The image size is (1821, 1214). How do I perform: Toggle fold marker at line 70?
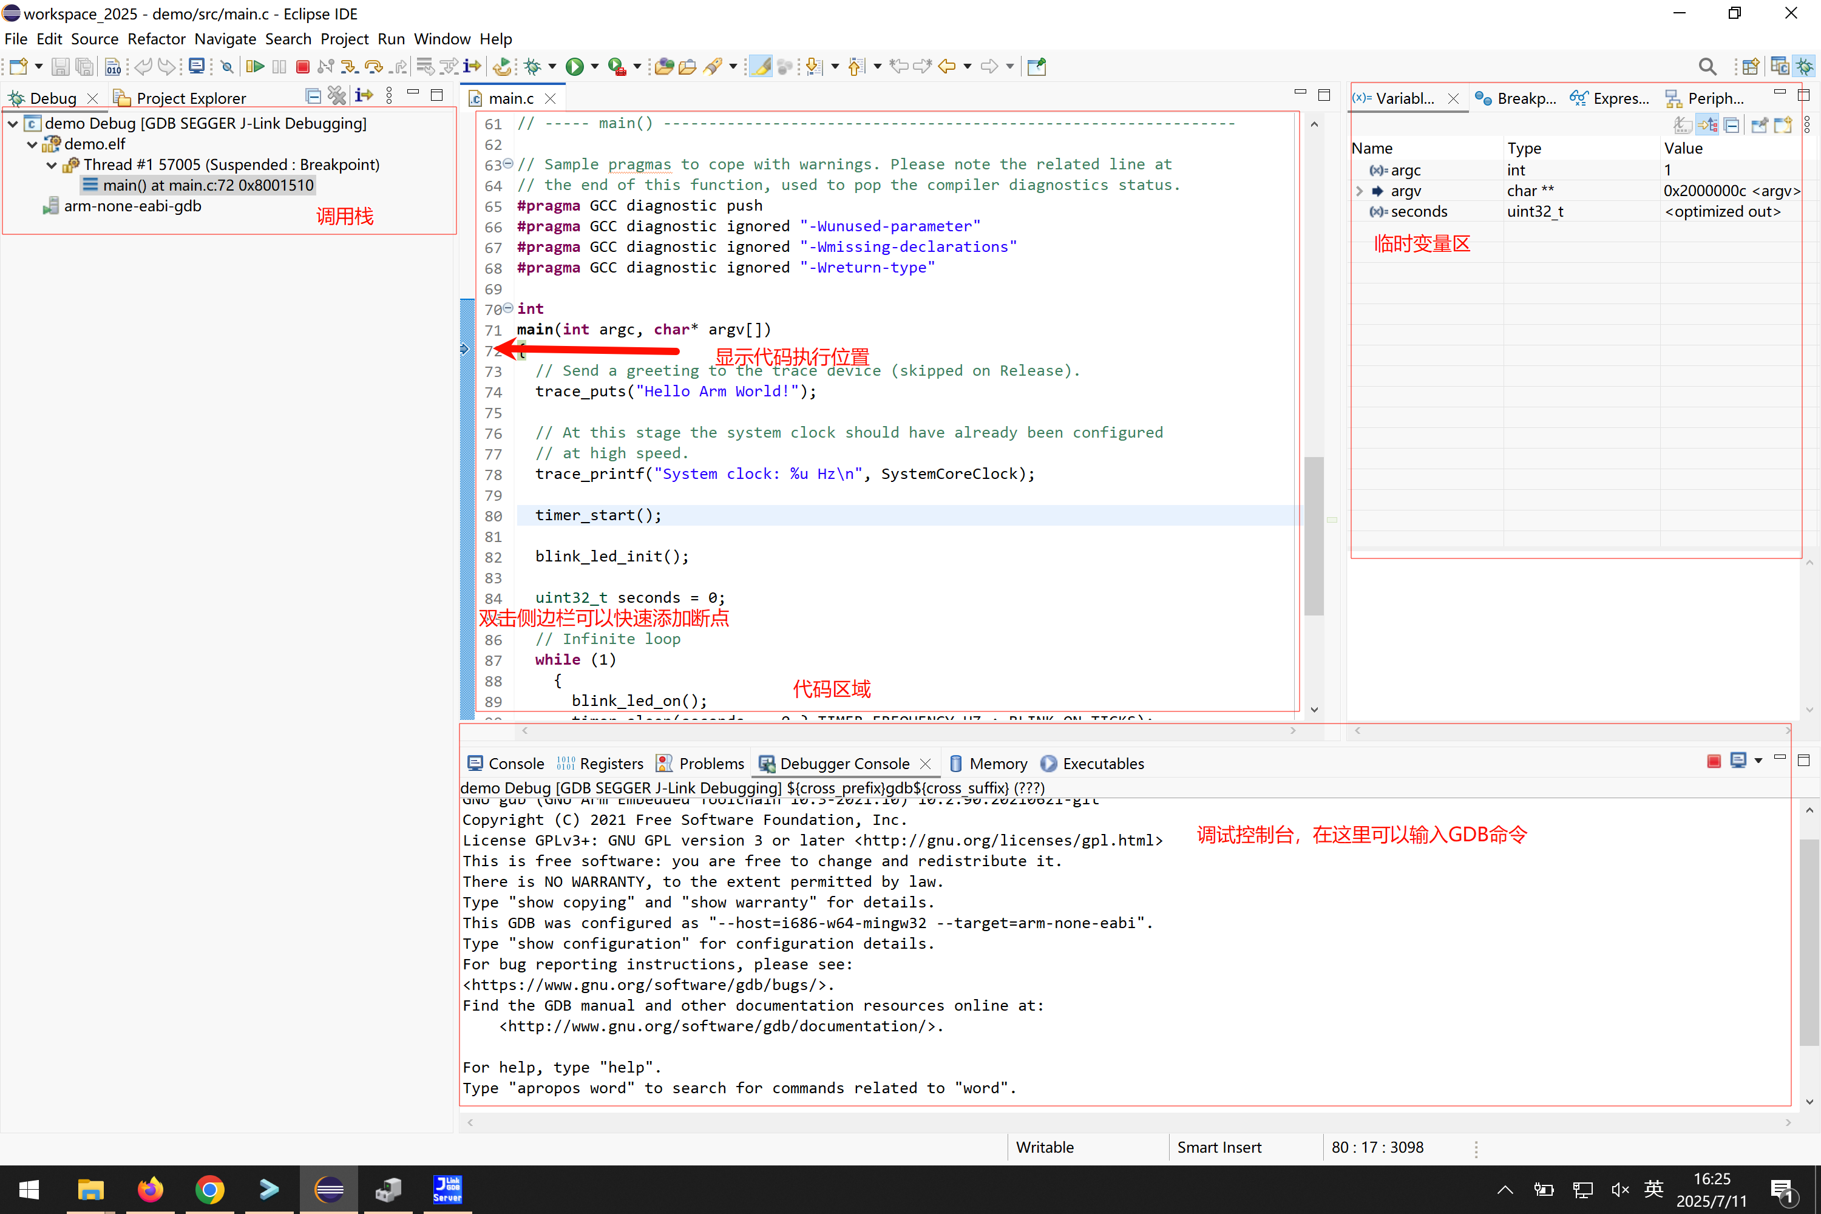click(508, 308)
